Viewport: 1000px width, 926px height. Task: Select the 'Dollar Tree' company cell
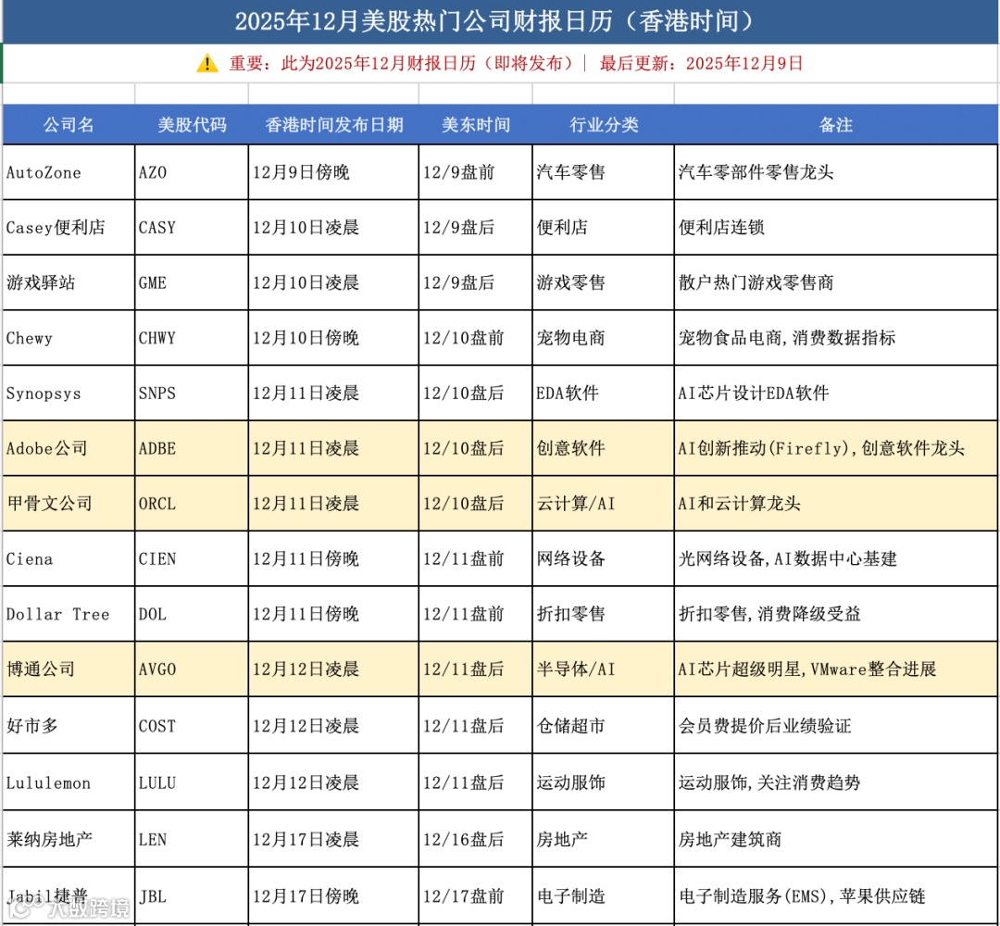click(69, 614)
